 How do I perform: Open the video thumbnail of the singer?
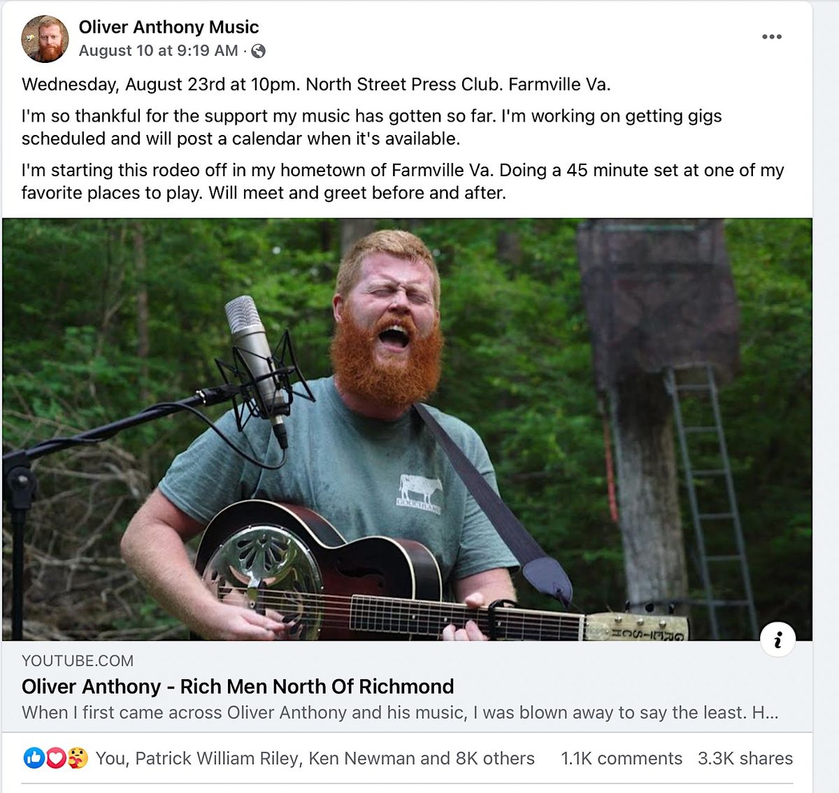407,429
